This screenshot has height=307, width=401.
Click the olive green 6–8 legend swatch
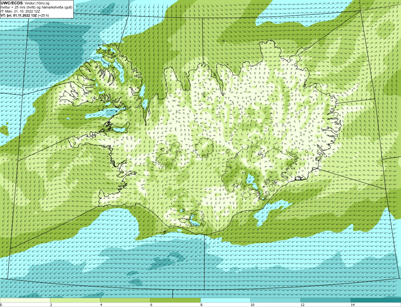click(175, 300)
